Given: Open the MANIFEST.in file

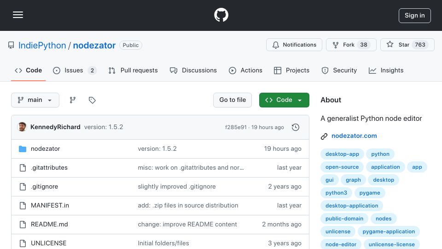Looking at the screenshot, I should (x=50, y=206).
